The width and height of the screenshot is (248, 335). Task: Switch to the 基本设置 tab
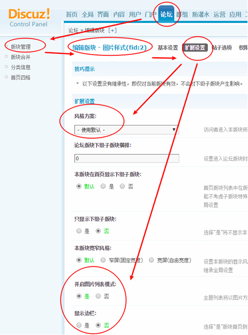(x=168, y=48)
